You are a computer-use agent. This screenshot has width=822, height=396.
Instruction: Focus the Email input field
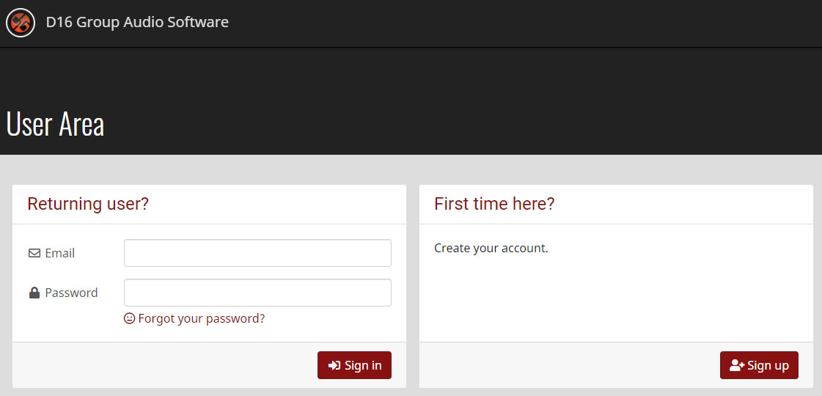257,253
